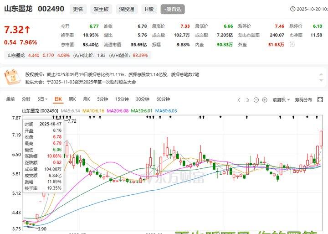
Task: Open the calendar events icon
Action: 13,78
